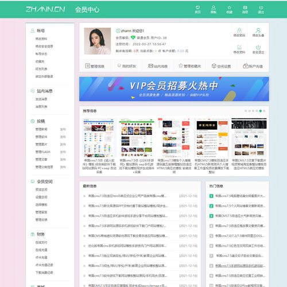287x287 pixels.
Task: Open 预览空间 in the 会员空间 menu
Action: point(41,189)
